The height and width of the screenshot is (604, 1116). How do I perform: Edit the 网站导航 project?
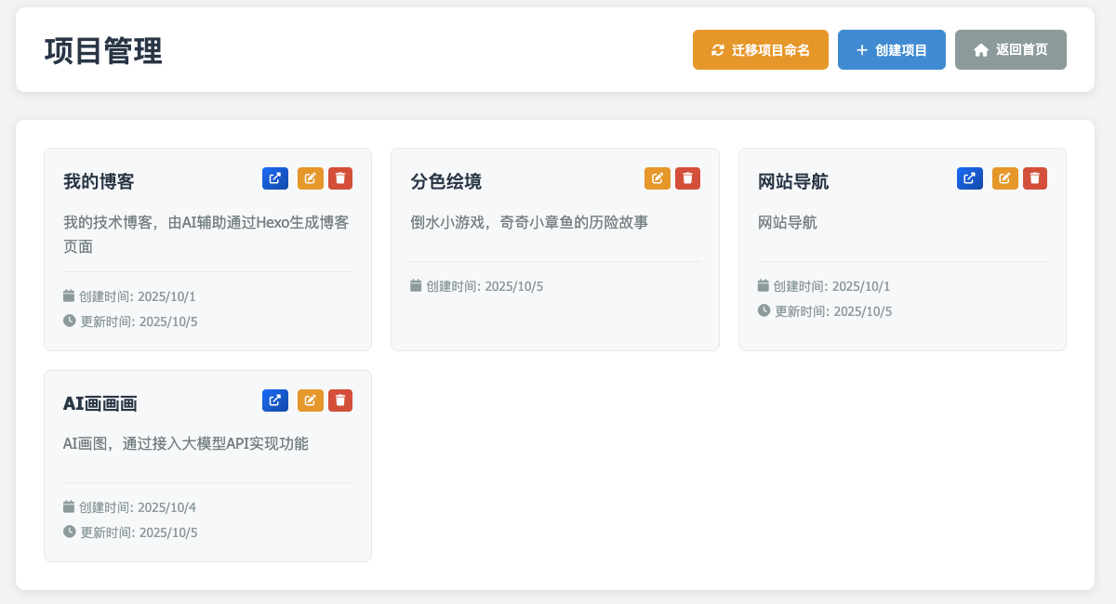[1004, 177]
